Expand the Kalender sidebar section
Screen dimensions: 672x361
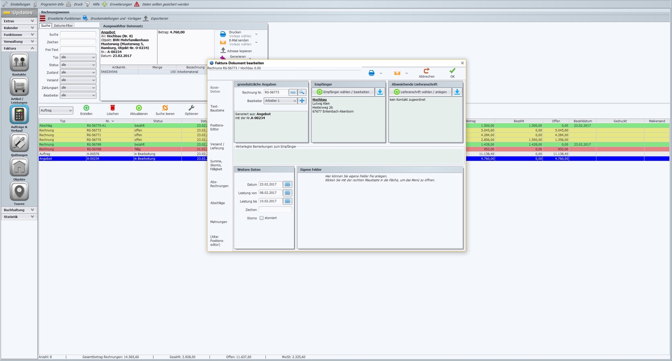pos(19,28)
